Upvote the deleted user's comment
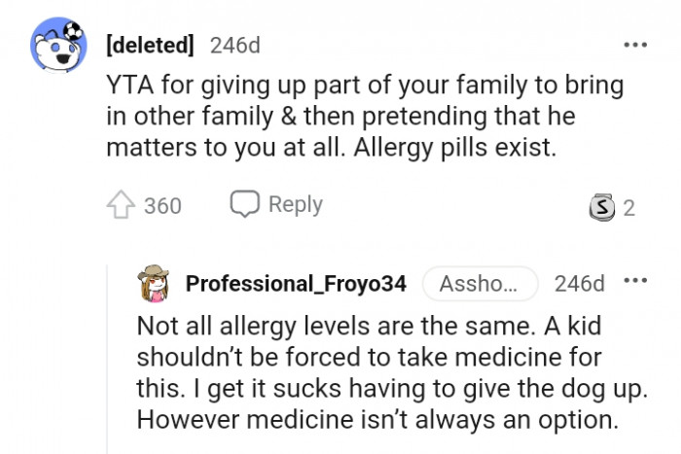 pyautogui.click(x=120, y=205)
